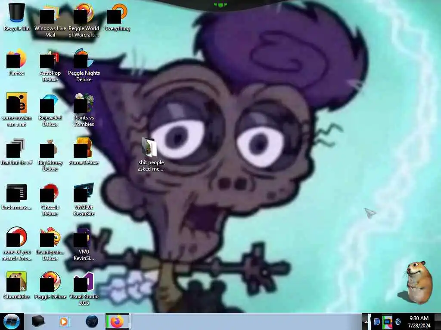This screenshot has height=330, width=441.
Task: Select the Bejeweled Deluxe shortcut
Action: tap(50, 110)
